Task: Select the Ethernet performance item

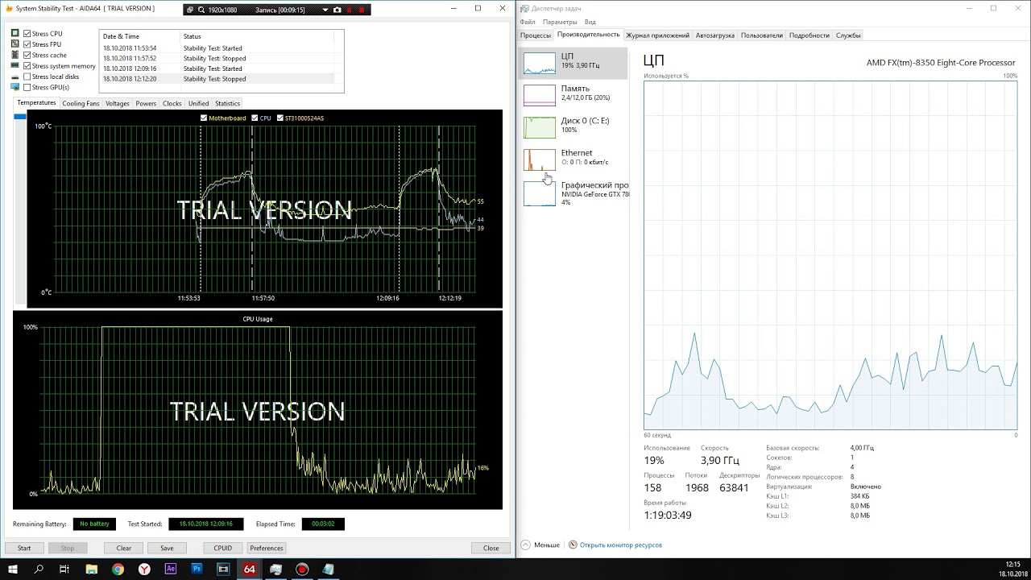Action: (x=573, y=159)
